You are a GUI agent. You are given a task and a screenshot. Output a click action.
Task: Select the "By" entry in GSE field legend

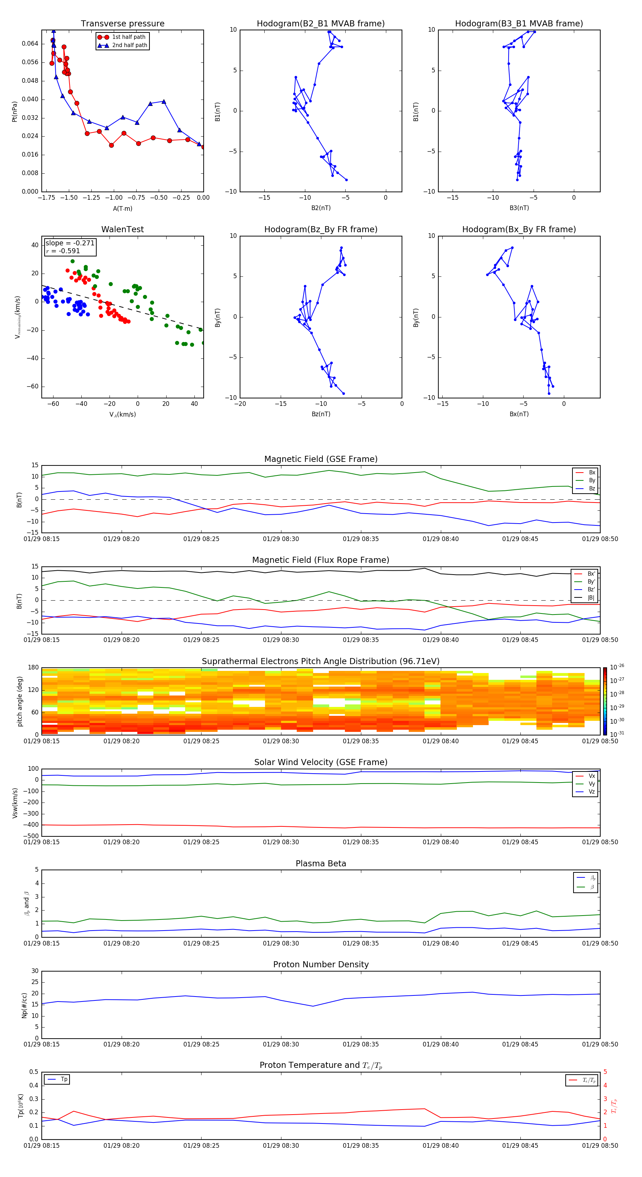(x=585, y=480)
